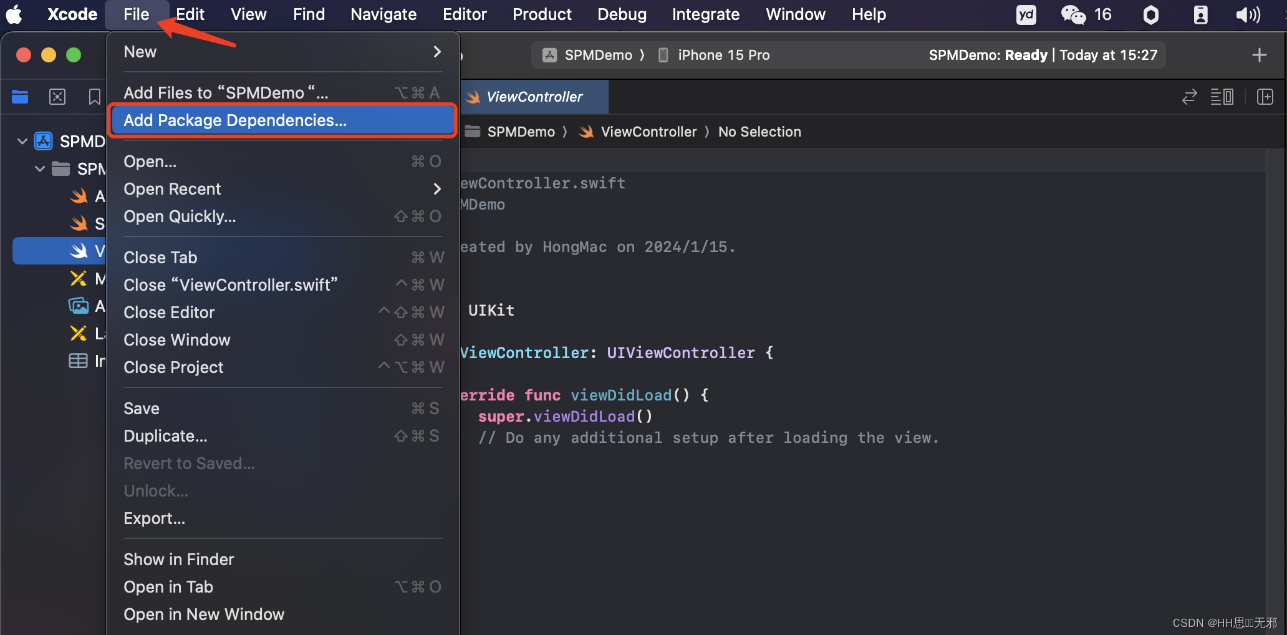Click the plus Library button
Image resolution: width=1287 pixels, height=635 pixels.
coord(1259,55)
